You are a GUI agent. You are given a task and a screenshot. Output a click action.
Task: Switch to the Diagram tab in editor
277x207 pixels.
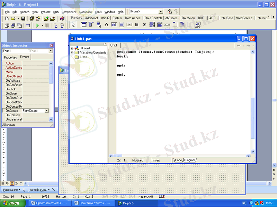coord(189,160)
